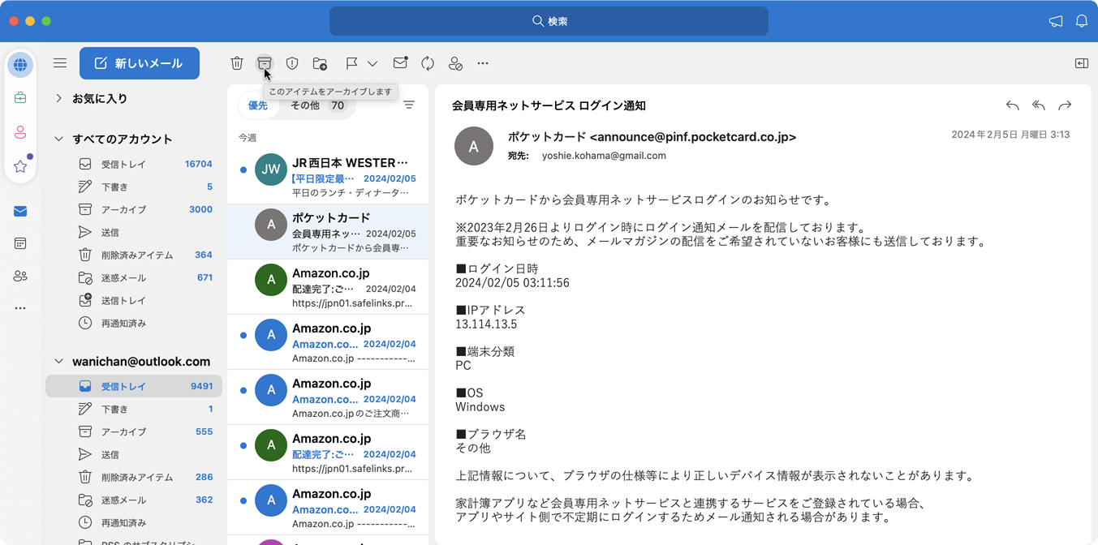Screen dimensions: 1098x545
Task: Collapse the すべてのアカウント section
Action: [x=58, y=139]
